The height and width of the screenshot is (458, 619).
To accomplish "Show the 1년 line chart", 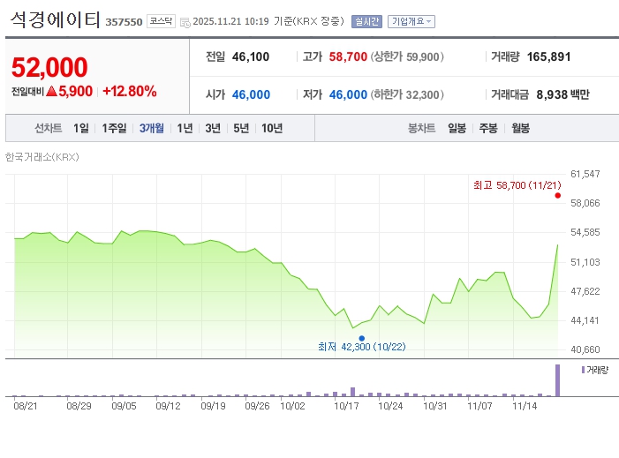I will point(185,129).
